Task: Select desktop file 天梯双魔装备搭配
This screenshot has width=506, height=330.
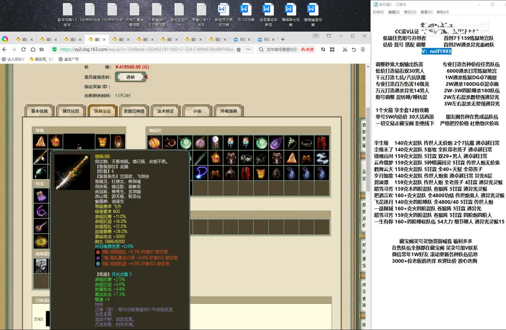Action: click(x=134, y=15)
